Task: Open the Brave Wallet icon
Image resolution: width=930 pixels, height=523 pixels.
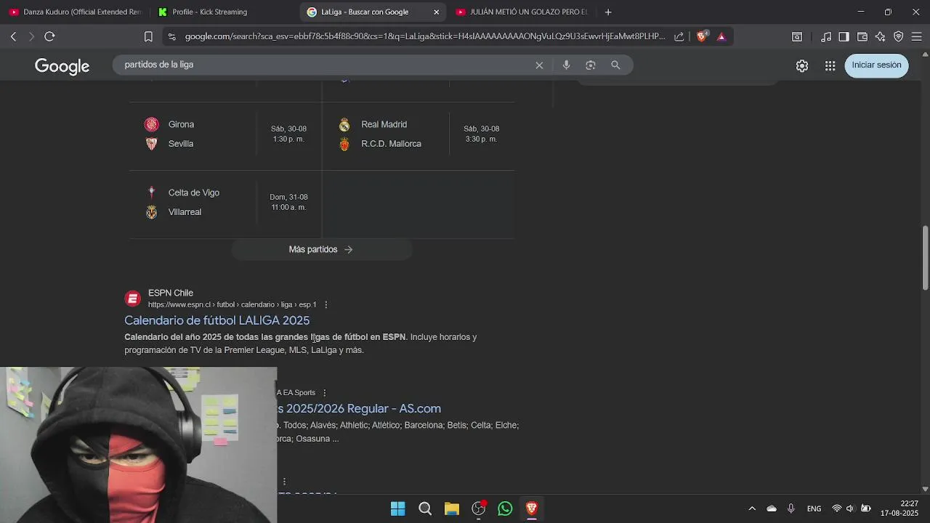Action: pos(862,36)
